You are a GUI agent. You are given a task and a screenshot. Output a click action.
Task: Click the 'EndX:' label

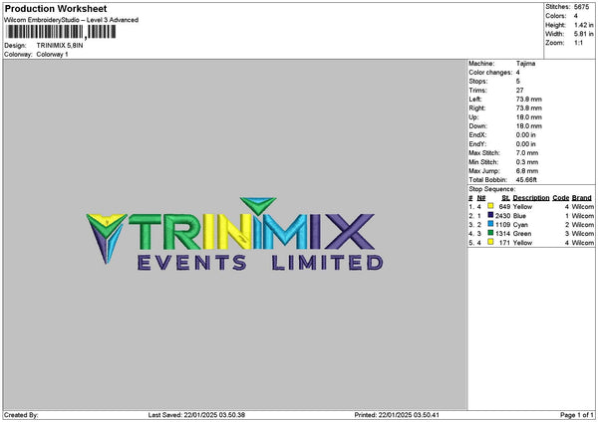(x=477, y=135)
